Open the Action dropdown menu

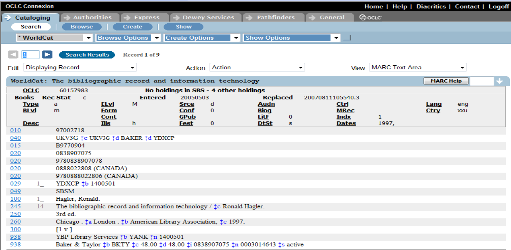click(x=257, y=68)
